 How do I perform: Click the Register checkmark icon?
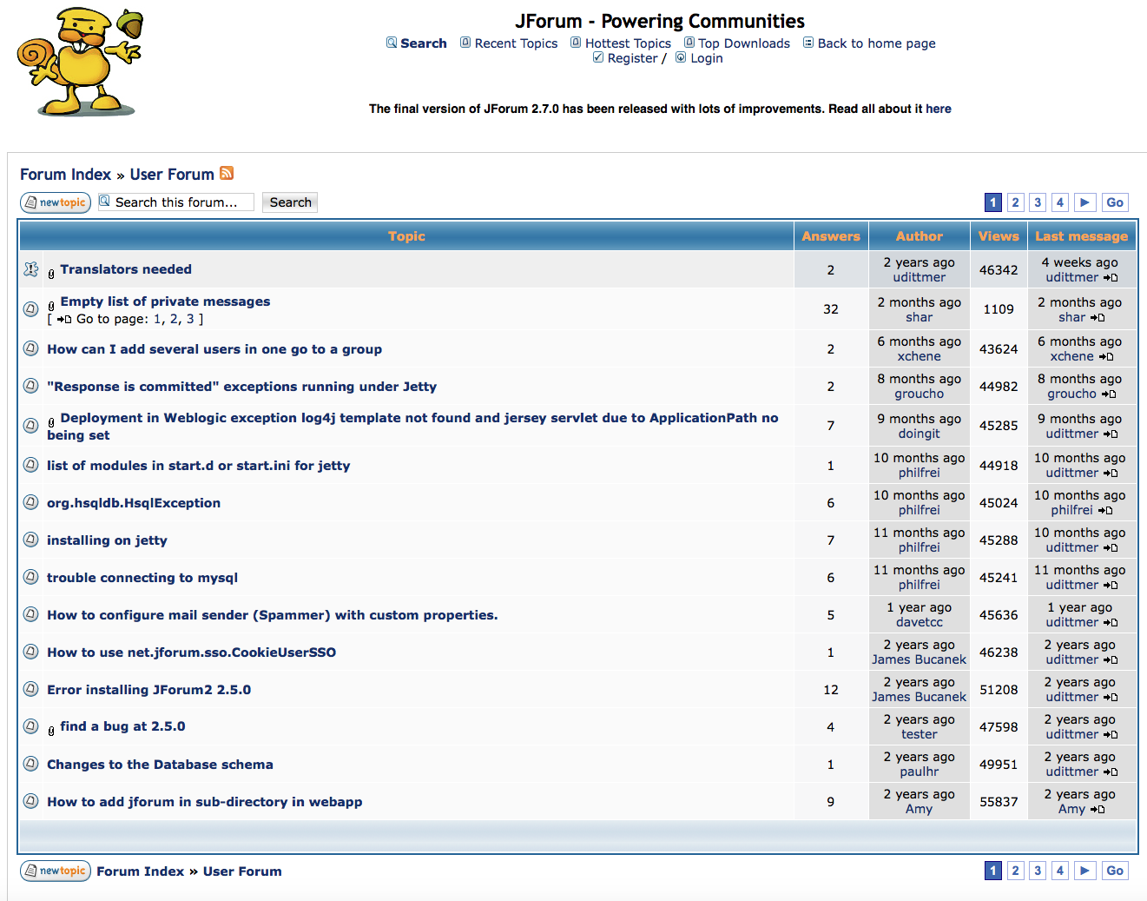click(x=598, y=57)
